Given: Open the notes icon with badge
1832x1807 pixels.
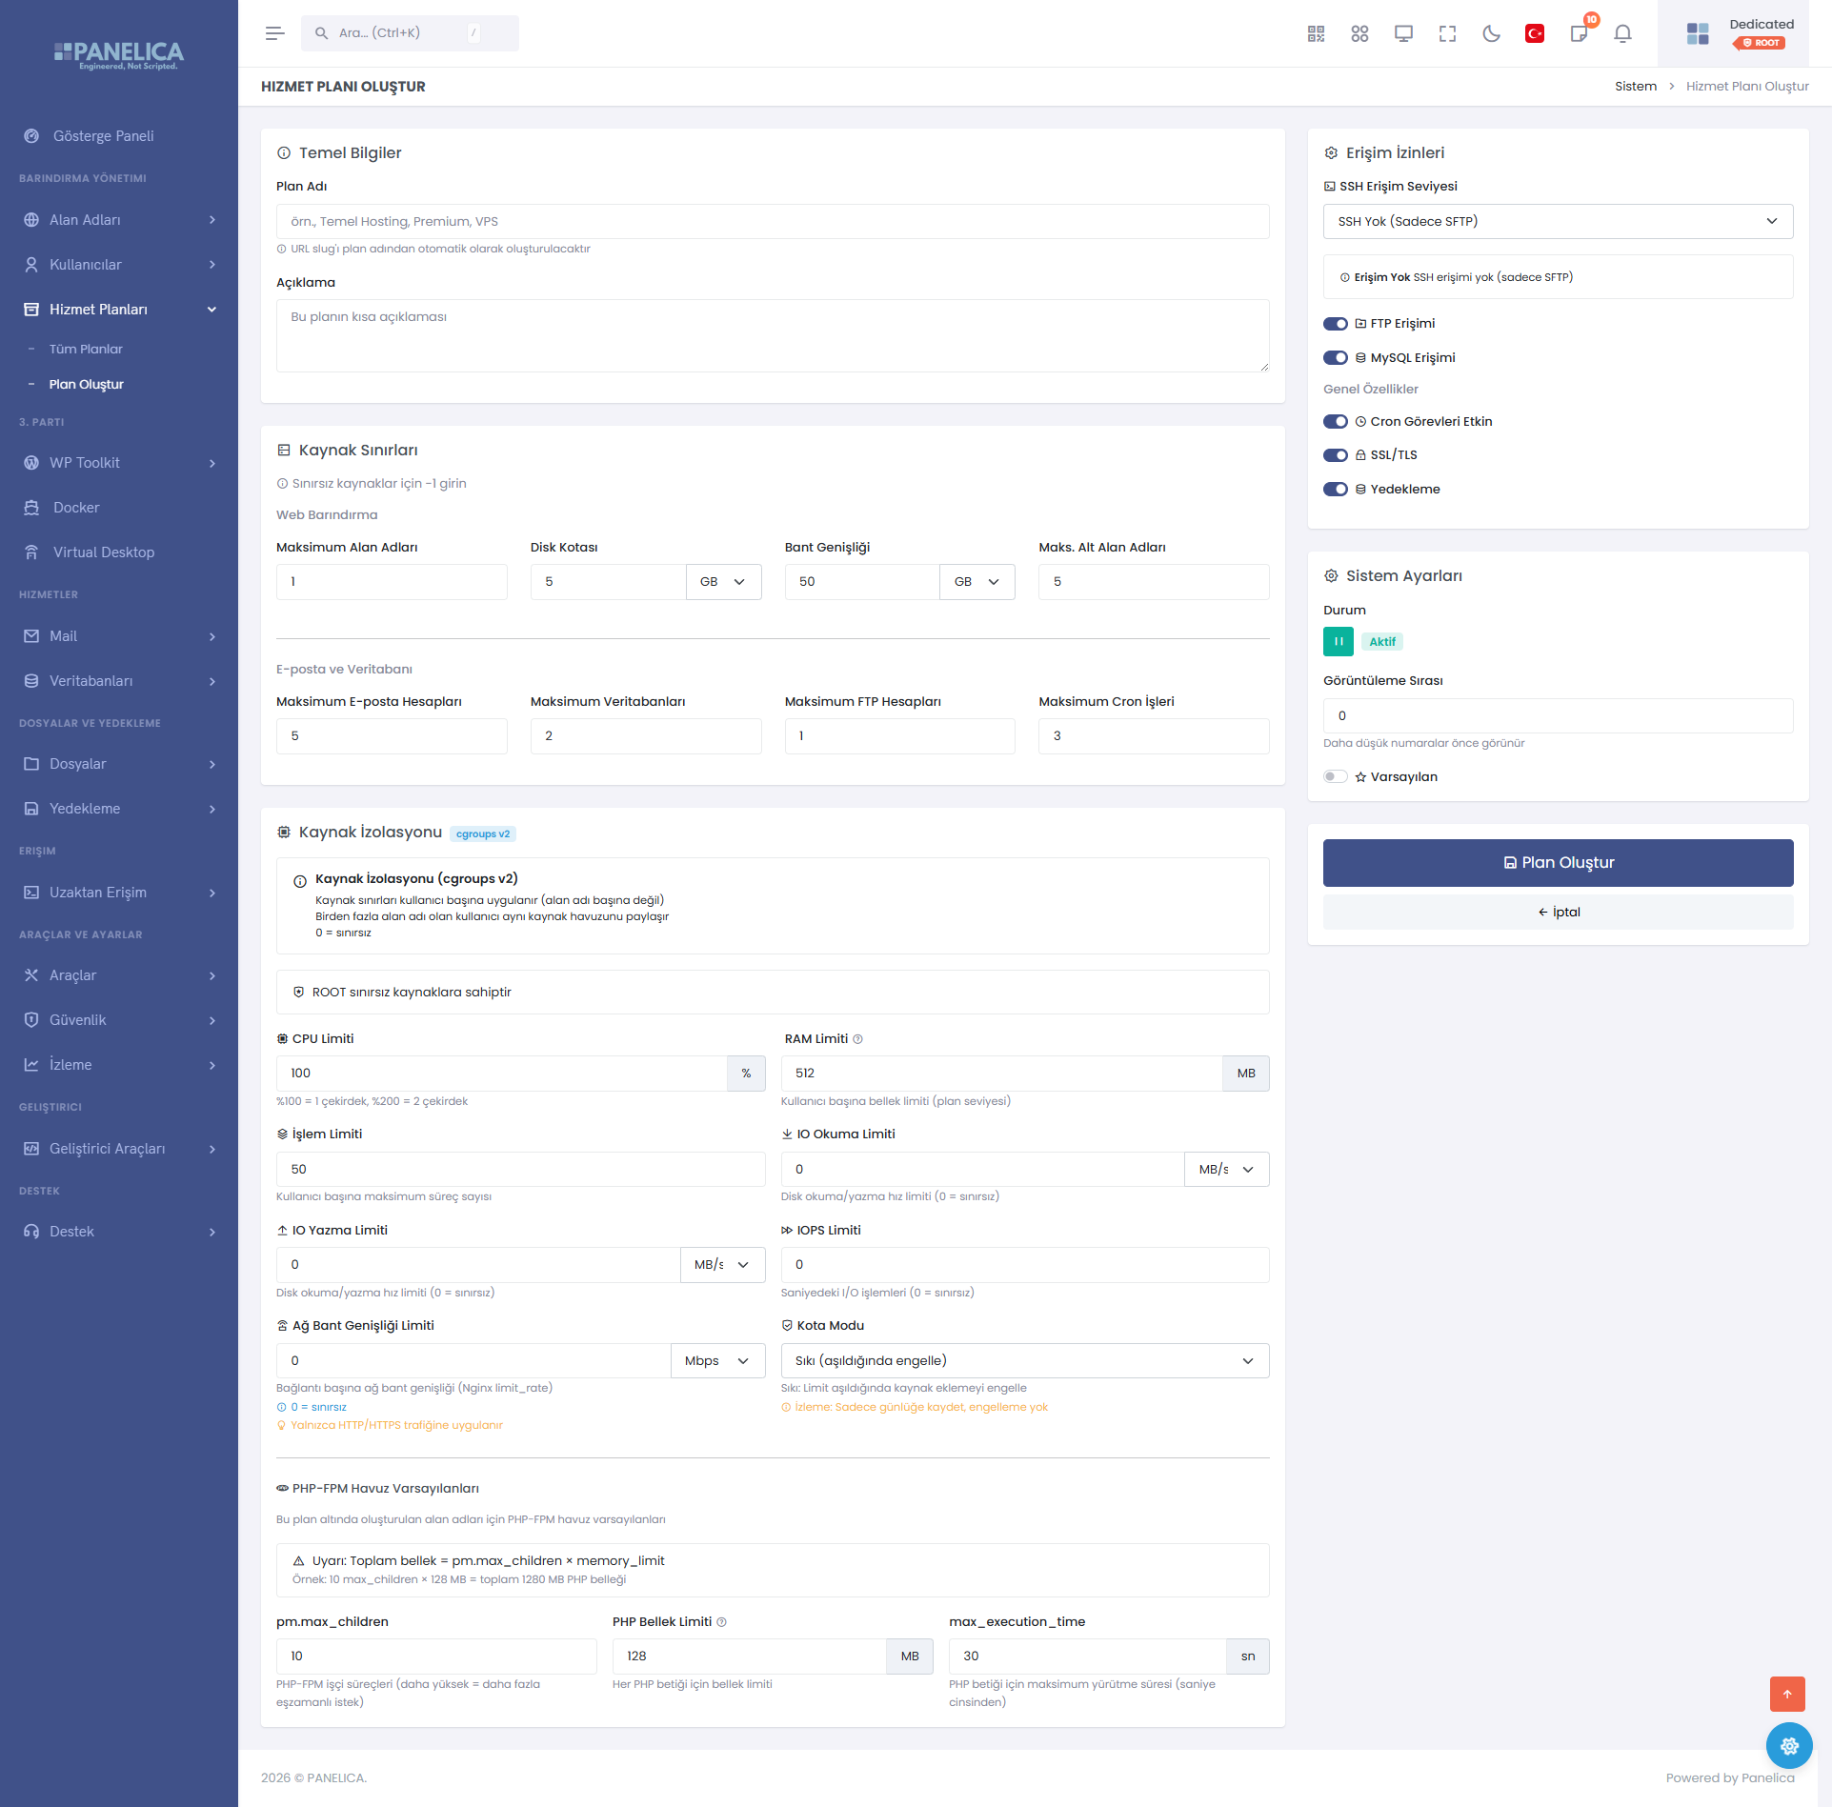Looking at the screenshot, I should click(x=1580, y=33).
